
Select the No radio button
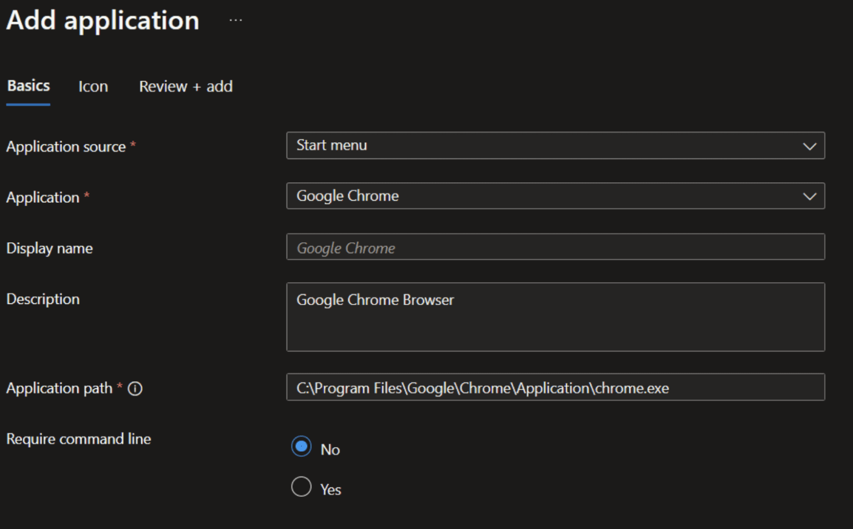(301, 446)
